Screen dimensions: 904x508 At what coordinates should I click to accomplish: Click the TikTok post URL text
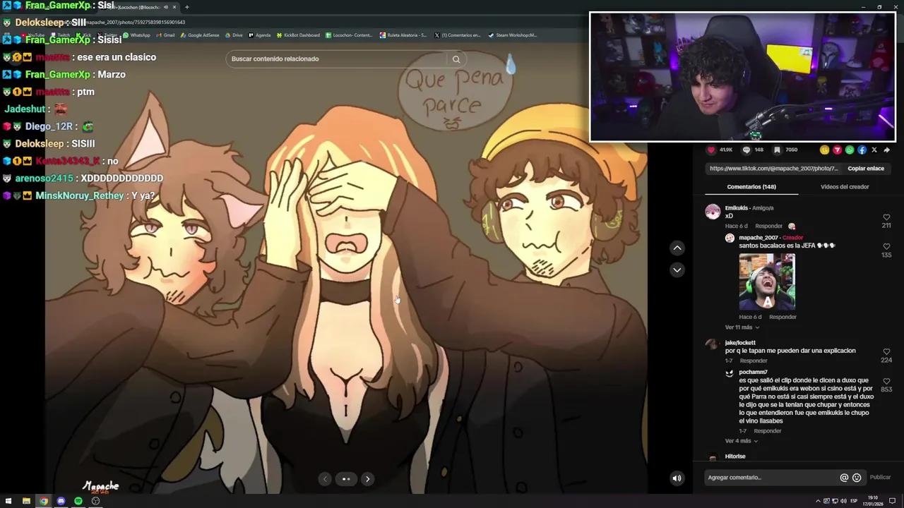pos(773,169)
